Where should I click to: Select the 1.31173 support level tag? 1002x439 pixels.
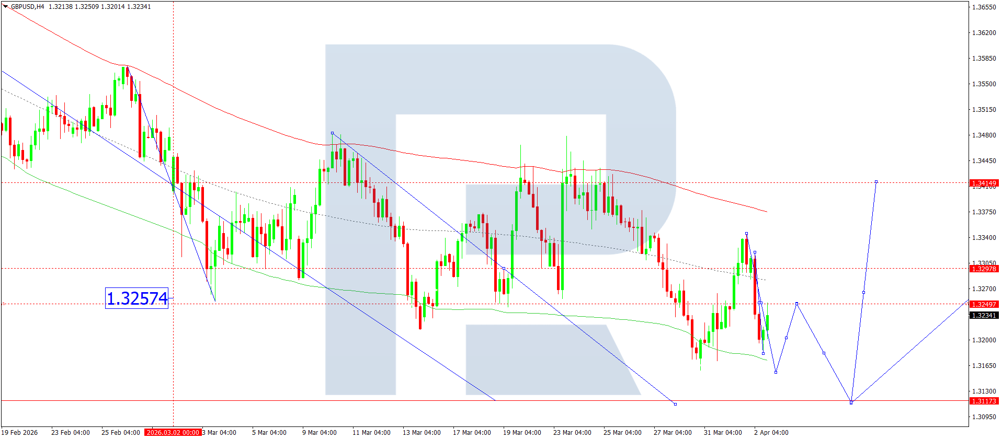pos(984,401)
